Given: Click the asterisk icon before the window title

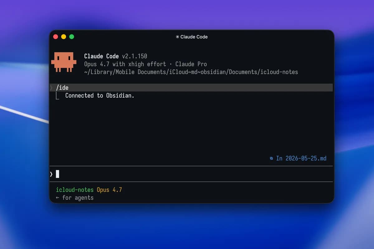Looking at the screenshot, I should [178, 37].
